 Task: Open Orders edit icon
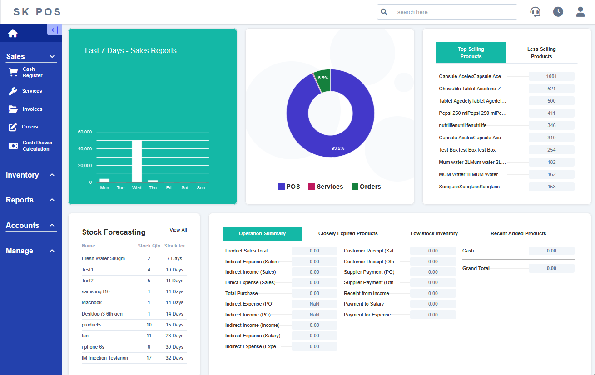[x=13, y=127]
